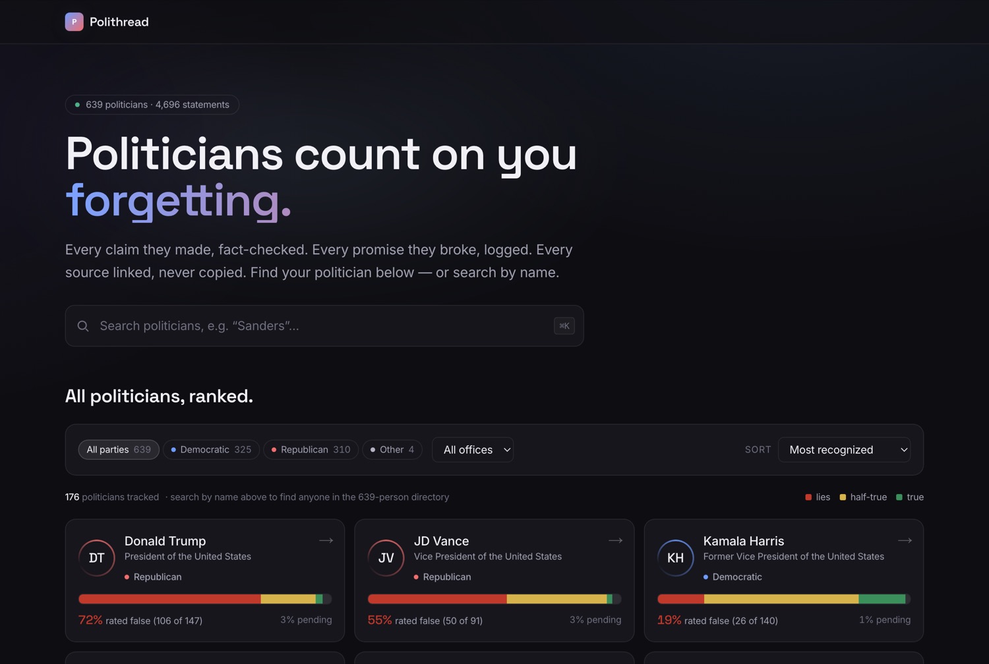The height and width of the screenshot is (664, 989).
Task: Open the Most recognized sort dropdown
Action: click(844, 450)
